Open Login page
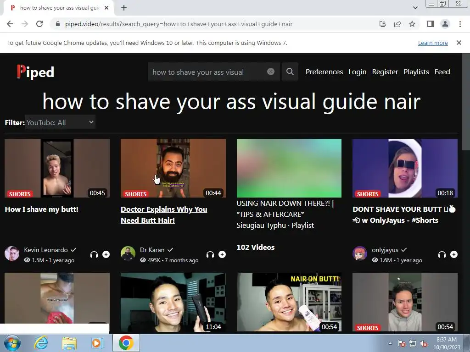 (x=357, y=72)
